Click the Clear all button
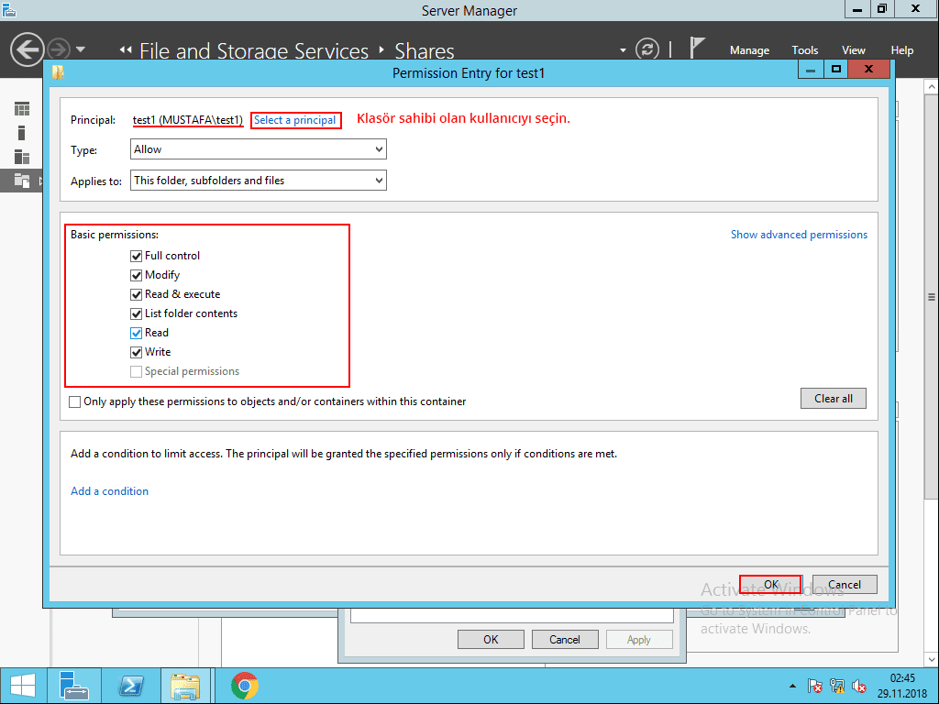The width and height of the screenshot is (939, 704). [833, 398]
